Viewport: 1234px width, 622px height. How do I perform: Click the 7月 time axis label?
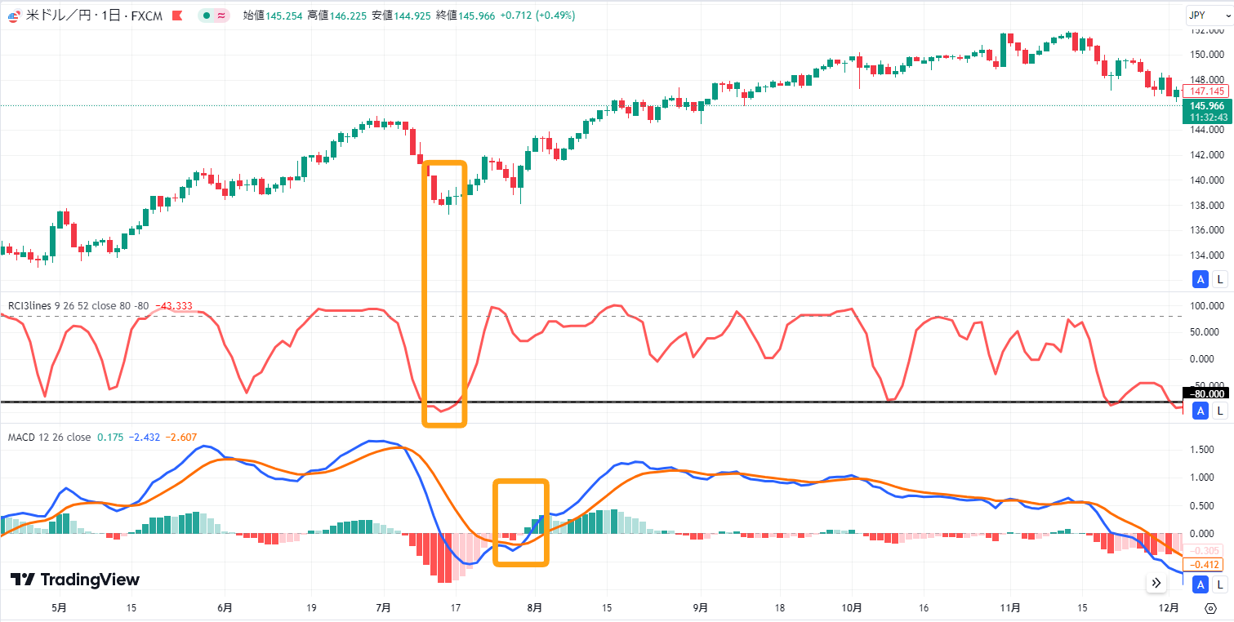point(383,608)
